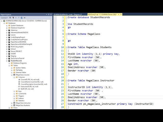This screenshot has width=163, height=122.
Task: Expand the Indexes folder node
Action: (14, 98)
